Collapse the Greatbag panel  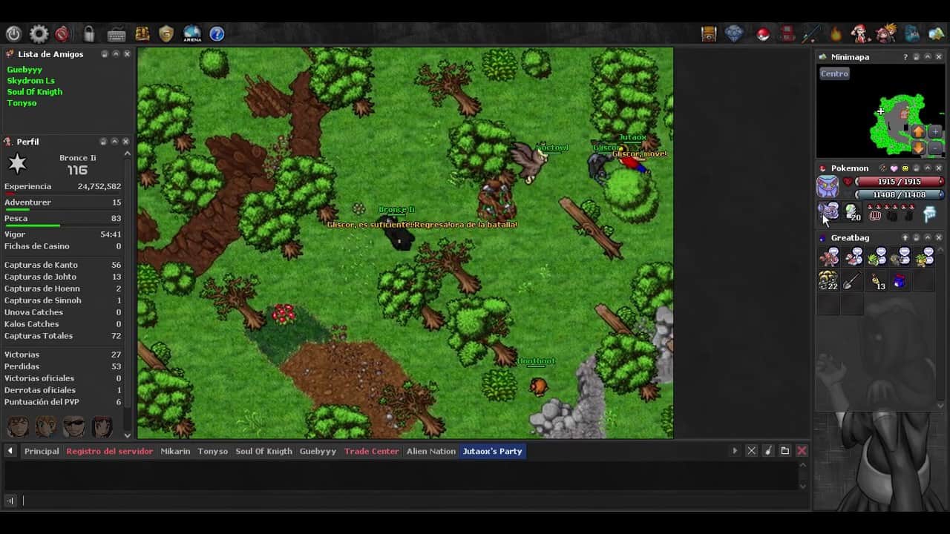tap(927, 238)
